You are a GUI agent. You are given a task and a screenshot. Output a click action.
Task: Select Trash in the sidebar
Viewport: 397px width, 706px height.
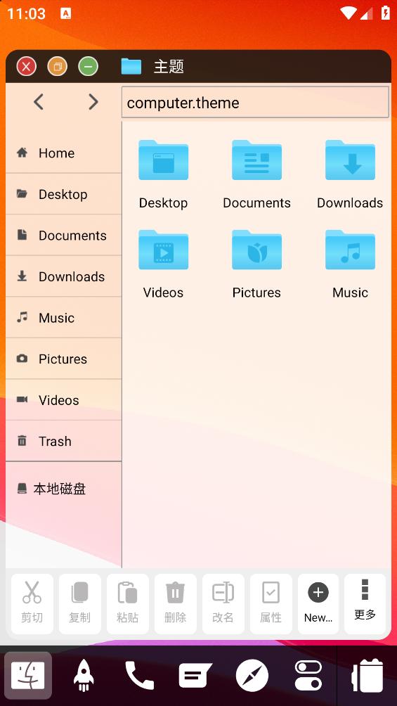click(x=64, y=442)
